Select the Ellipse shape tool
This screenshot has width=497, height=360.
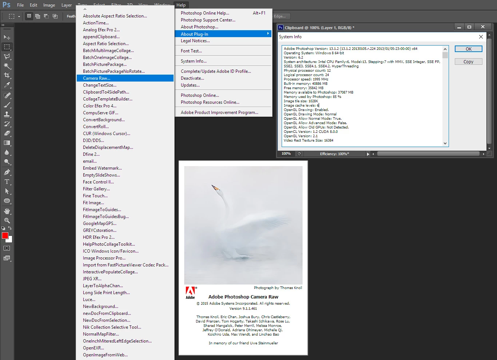[7, 201]
